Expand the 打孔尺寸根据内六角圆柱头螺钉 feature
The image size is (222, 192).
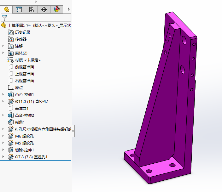click(x=3, y=129)
